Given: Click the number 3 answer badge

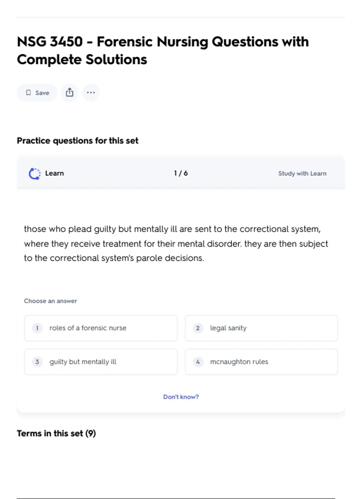Looking at the screenshot, I should (x=37, y=362).
